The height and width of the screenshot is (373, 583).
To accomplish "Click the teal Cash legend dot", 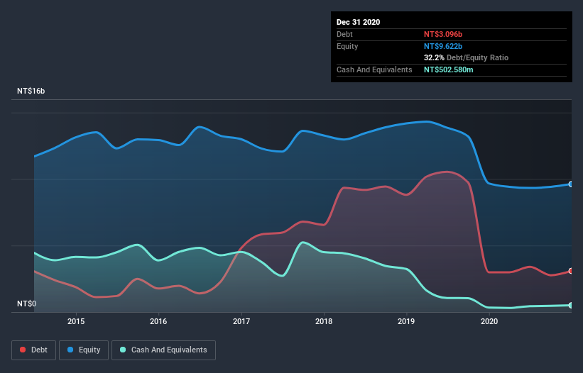I will tap(123, 350).
